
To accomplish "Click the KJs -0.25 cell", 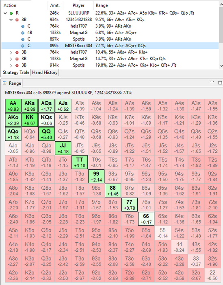I will click(63, 120).
